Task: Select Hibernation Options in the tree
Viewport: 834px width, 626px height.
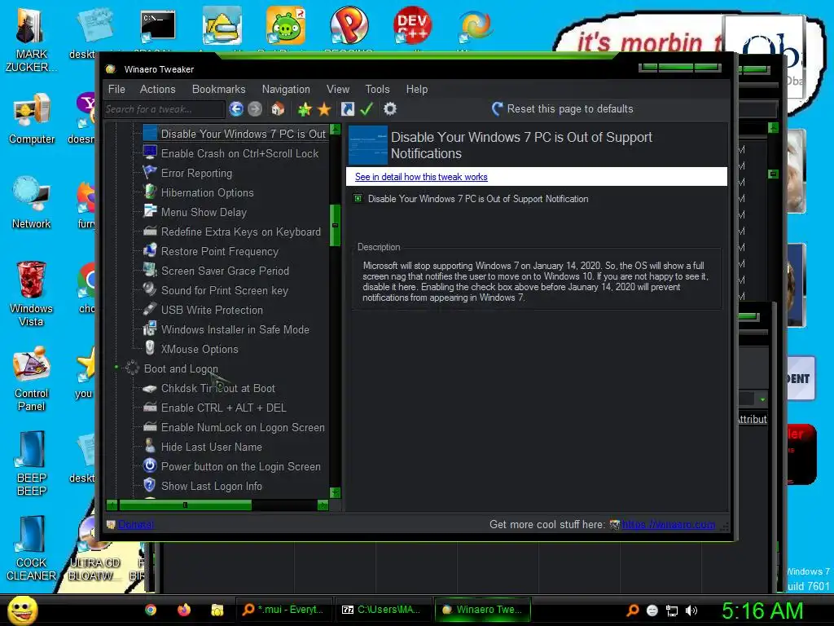Action: pyautogui.click(x=207, y=192)
